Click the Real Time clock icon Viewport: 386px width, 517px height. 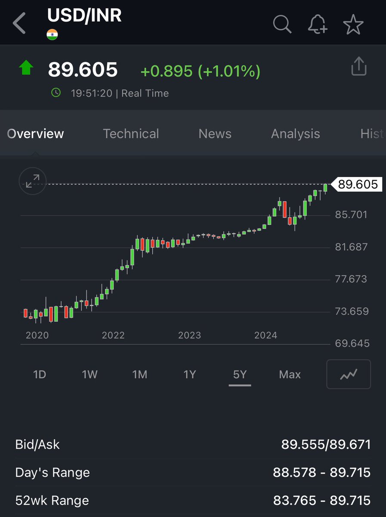pyautogui.click(x=56, y=93)
